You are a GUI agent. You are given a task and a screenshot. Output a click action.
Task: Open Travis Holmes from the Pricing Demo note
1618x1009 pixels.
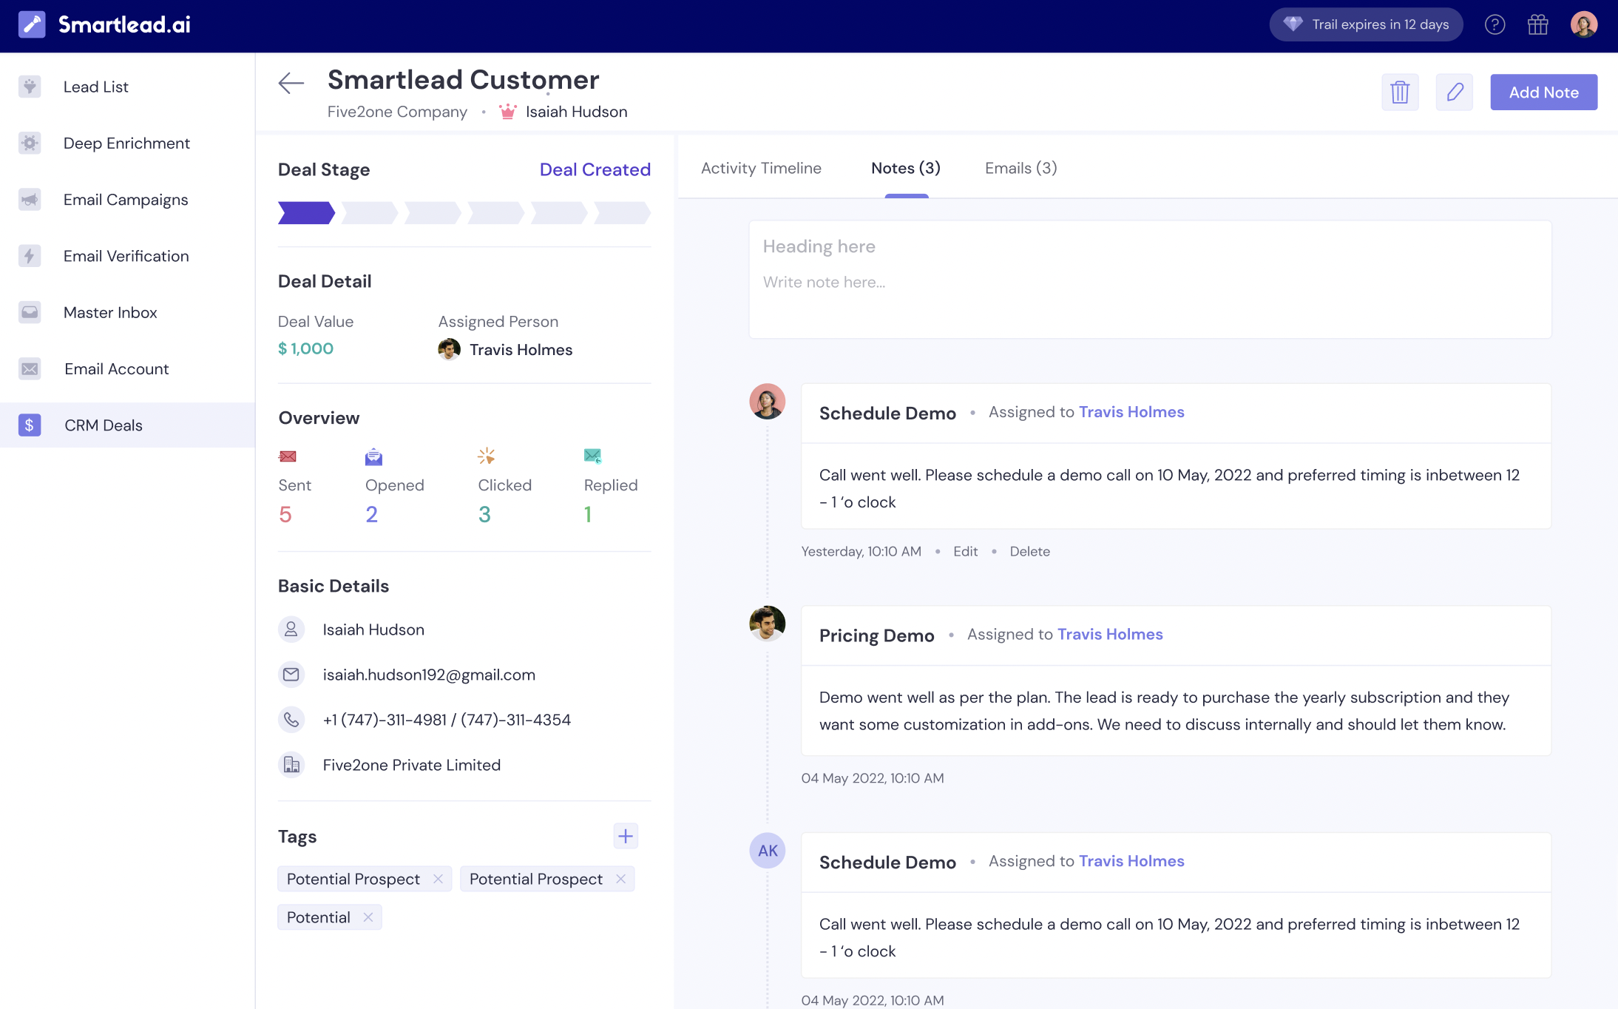(x=1109, y=634)
